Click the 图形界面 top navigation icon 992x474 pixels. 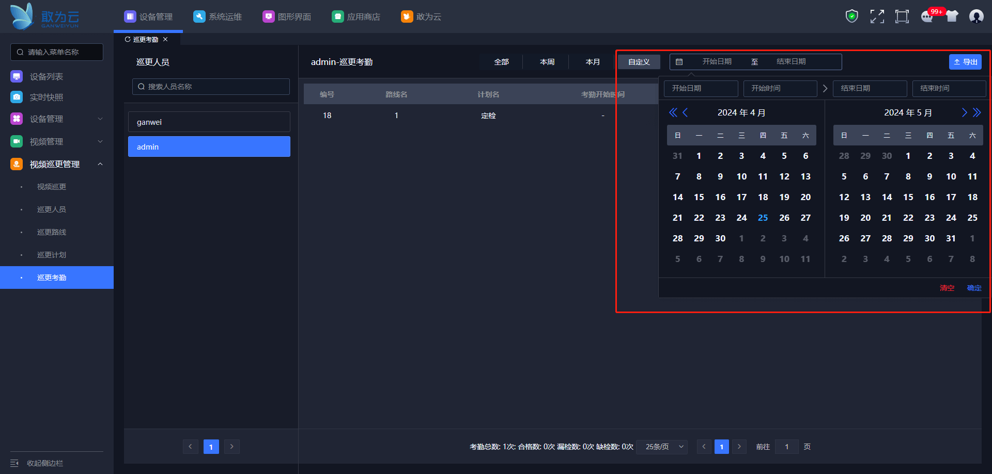268,17
